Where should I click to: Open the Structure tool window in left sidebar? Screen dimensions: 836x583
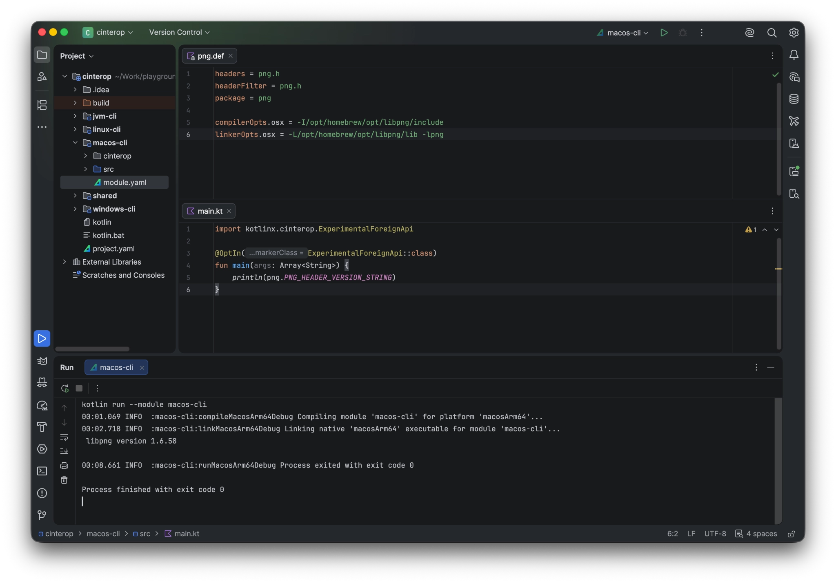[x=42, y=105]
